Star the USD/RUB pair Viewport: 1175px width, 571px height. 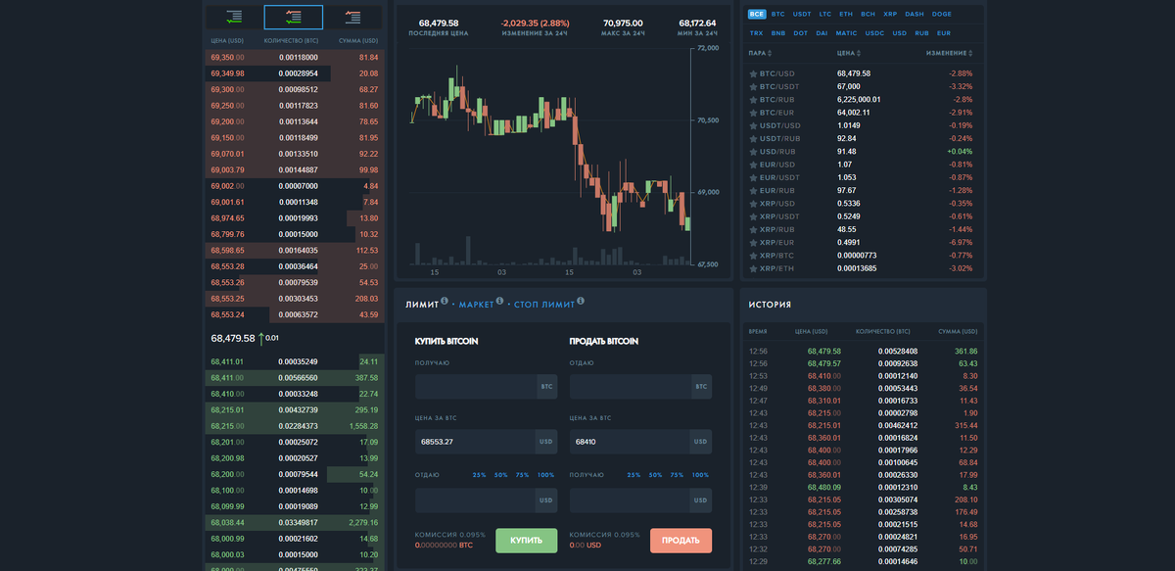[753, 151]
